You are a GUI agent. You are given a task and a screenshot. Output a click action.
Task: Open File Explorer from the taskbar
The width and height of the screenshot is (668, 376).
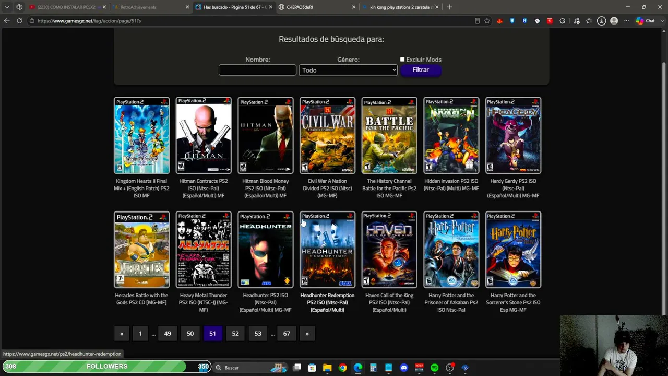(327, 368)
